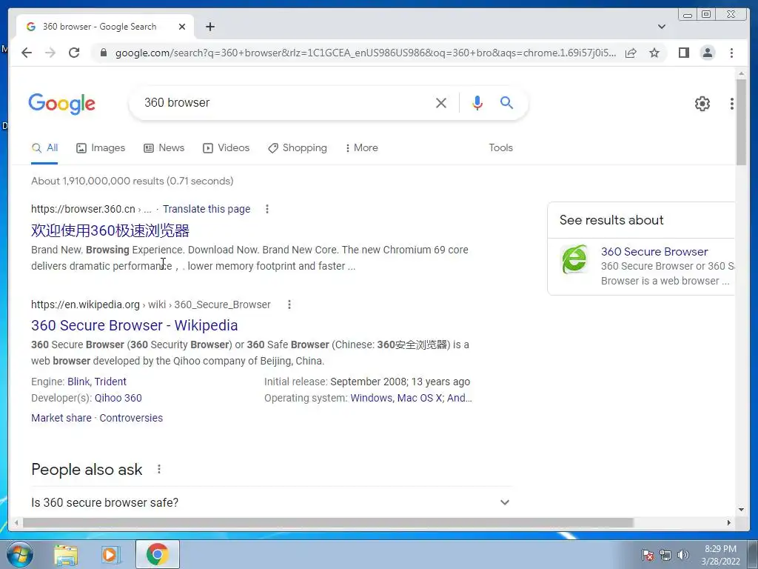Expand 'Is 360 secure browser safe?' question
This screenshot has height=569, width=758.
coord(271,502)
